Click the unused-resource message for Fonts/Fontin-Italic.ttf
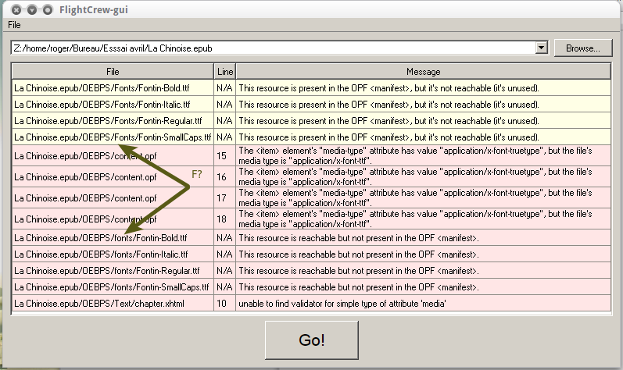 424,105
